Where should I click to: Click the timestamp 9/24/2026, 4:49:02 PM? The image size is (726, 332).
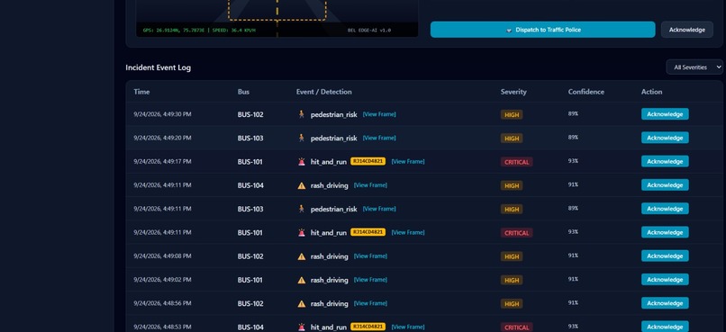coord(162,279)
